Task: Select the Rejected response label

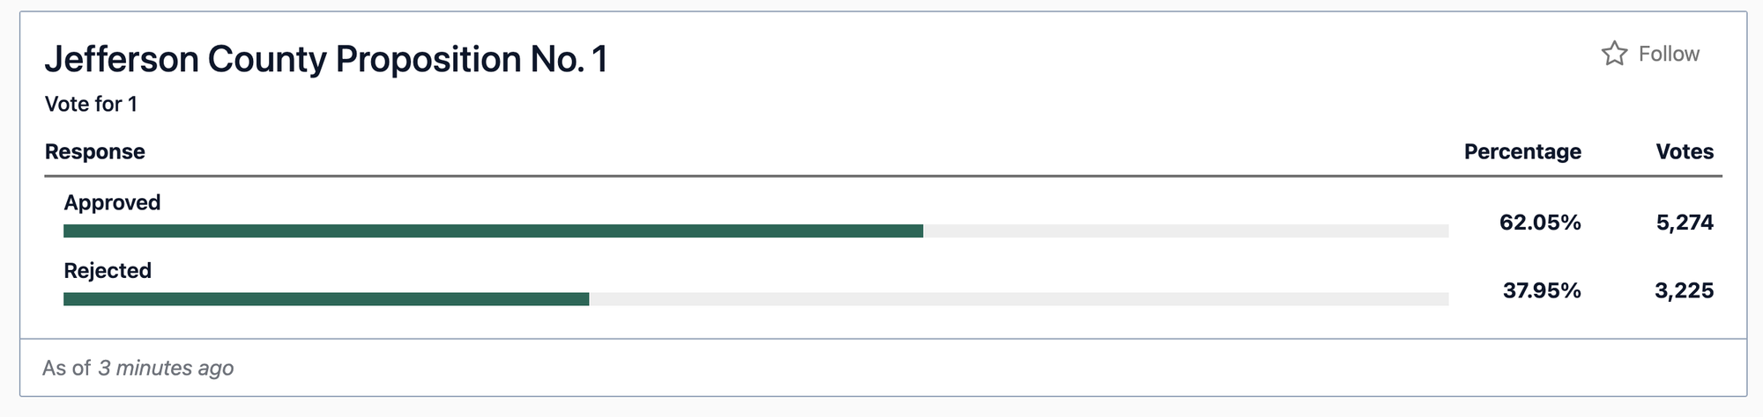Action: click(x=108, y=270)
